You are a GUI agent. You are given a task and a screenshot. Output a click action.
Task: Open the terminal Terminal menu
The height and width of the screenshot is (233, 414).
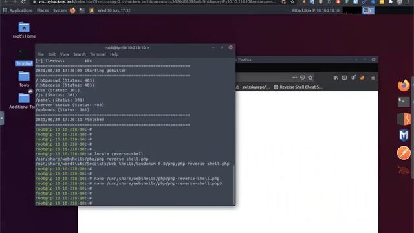[x=98, y=54]
